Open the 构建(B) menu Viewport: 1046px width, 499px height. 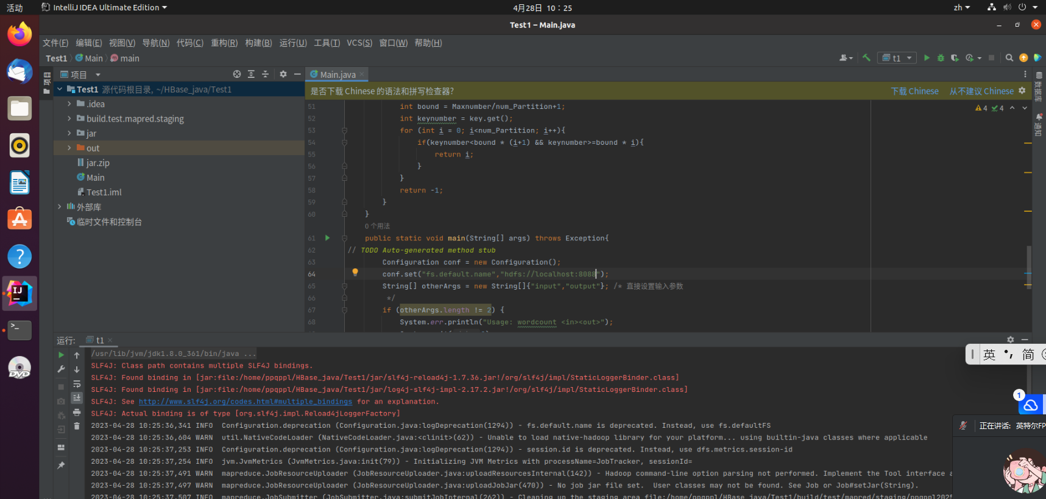click(258, 43)
